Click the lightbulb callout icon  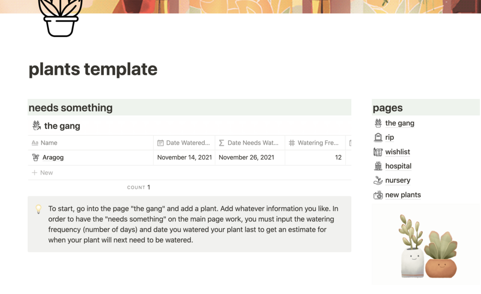pyautogui.click(x=38, y=209)
